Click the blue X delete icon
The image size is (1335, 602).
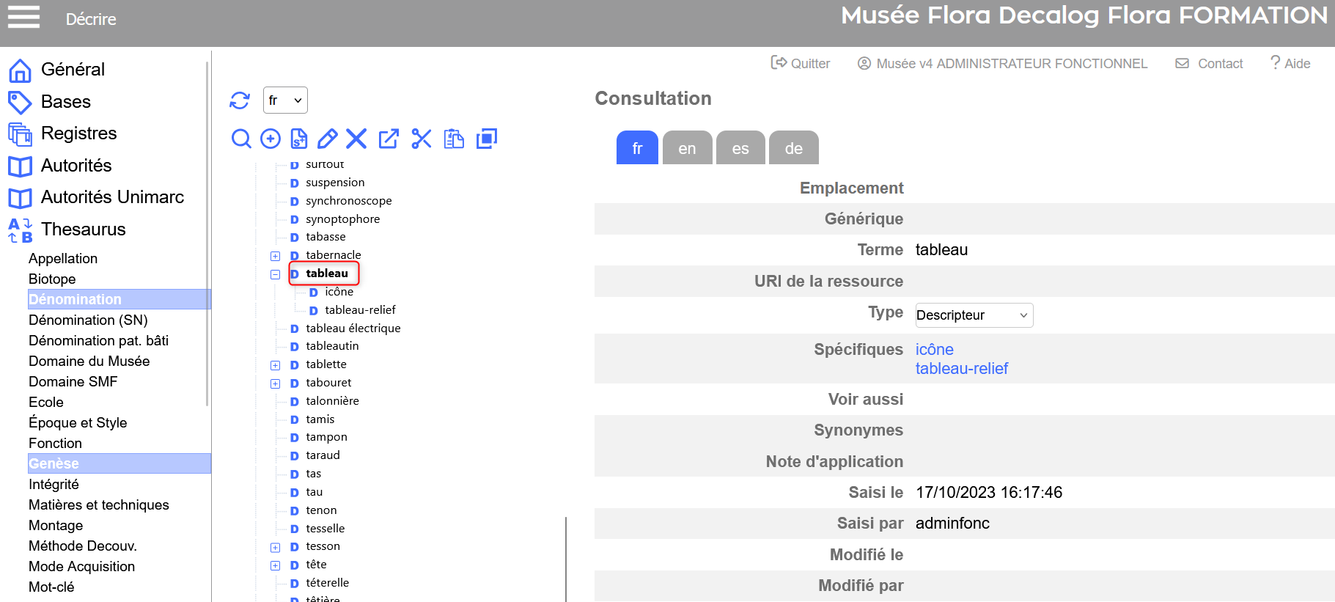pyautogui.click(x=356, y=139)
